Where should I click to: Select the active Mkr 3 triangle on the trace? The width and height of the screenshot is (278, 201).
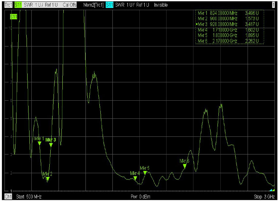[x=51, y=145]
